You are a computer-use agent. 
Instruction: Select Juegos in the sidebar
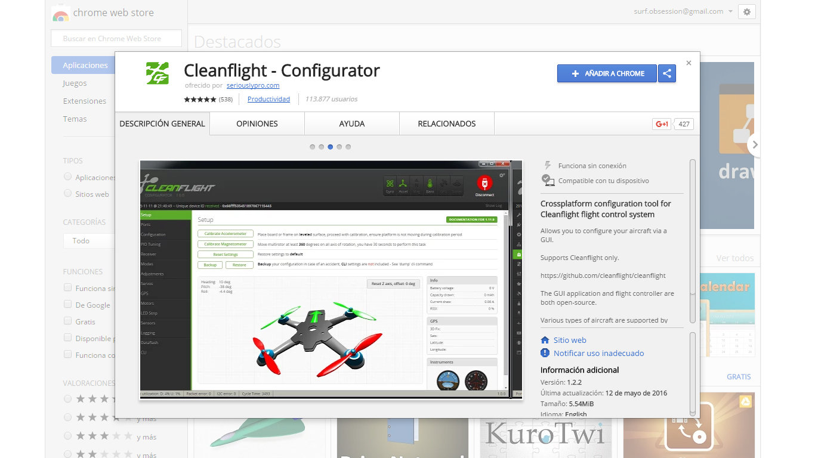pos(75,83)
